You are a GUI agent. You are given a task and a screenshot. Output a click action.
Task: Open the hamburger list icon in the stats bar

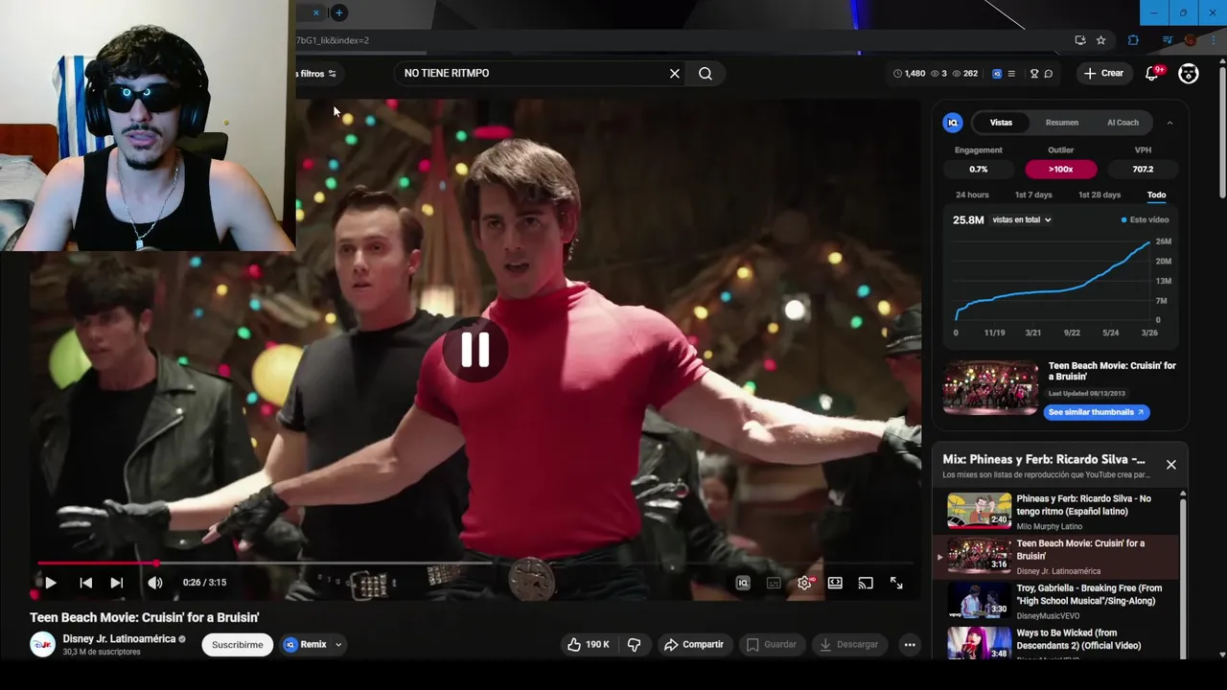click(x=1011, y=74)
